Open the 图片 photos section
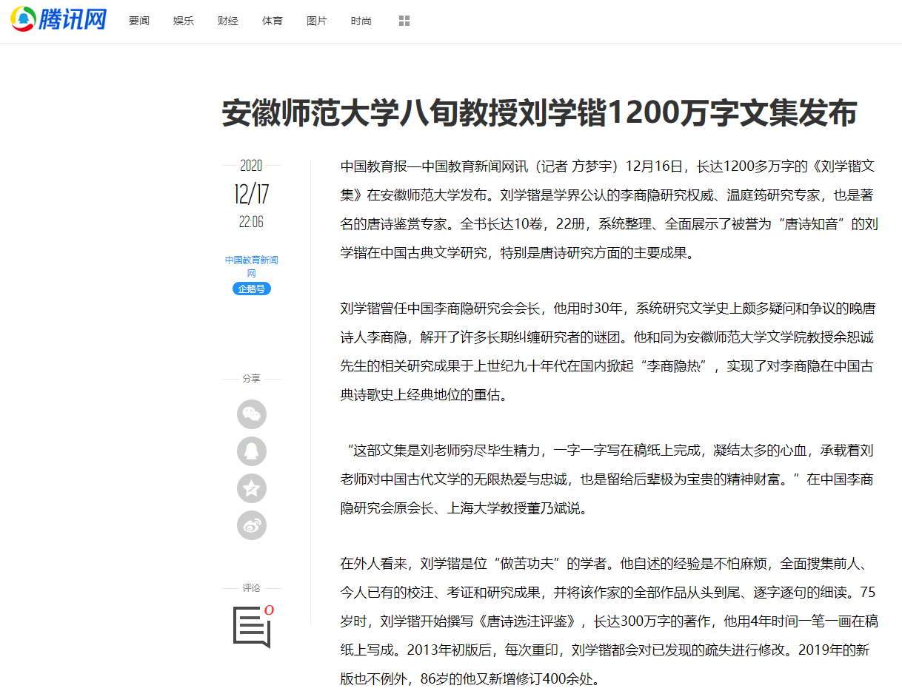The height and width of the screenshot is (691, 902). [x=317, y=21]
